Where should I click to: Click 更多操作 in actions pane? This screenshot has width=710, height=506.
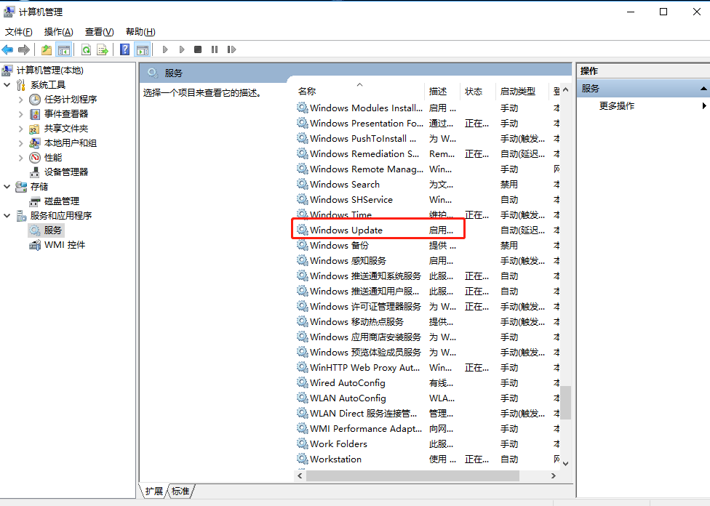pyautogui.click(x=617, y=106)
